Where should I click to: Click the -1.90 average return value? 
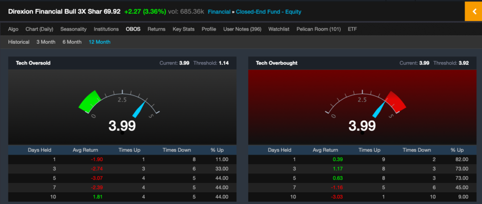click(96, 159)
